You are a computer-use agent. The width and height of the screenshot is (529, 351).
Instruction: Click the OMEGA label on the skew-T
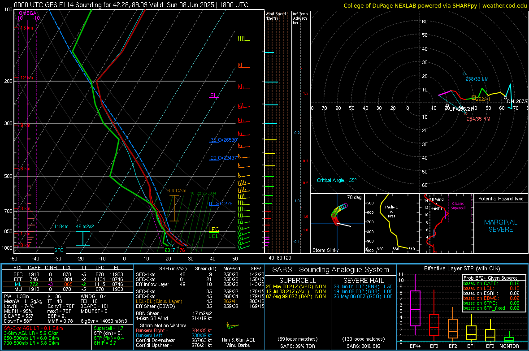pyautogui.click(x=28, y=13)
